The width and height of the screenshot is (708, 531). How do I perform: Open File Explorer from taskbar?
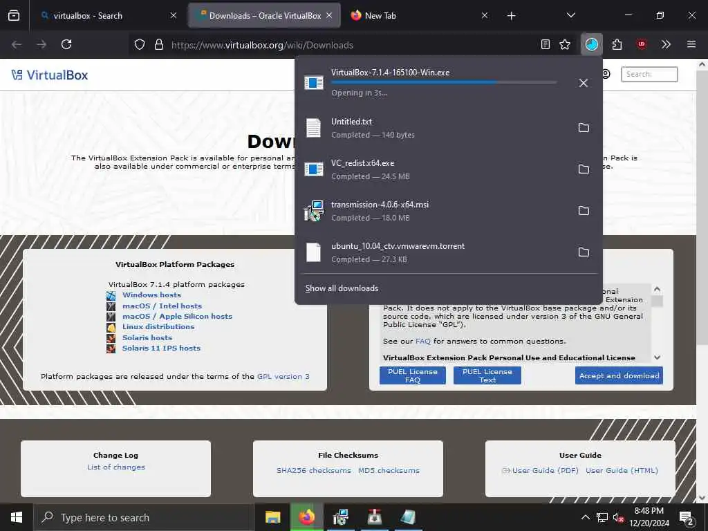click(x=272, y=517)
